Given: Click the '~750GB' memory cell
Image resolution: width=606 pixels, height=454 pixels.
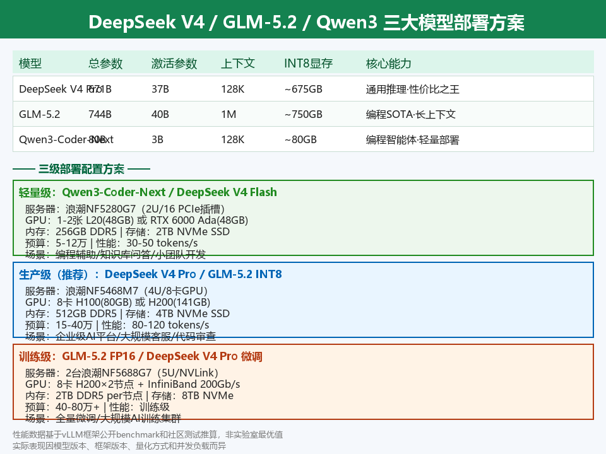Looking at the screenshot, I should tap(304, 114).
